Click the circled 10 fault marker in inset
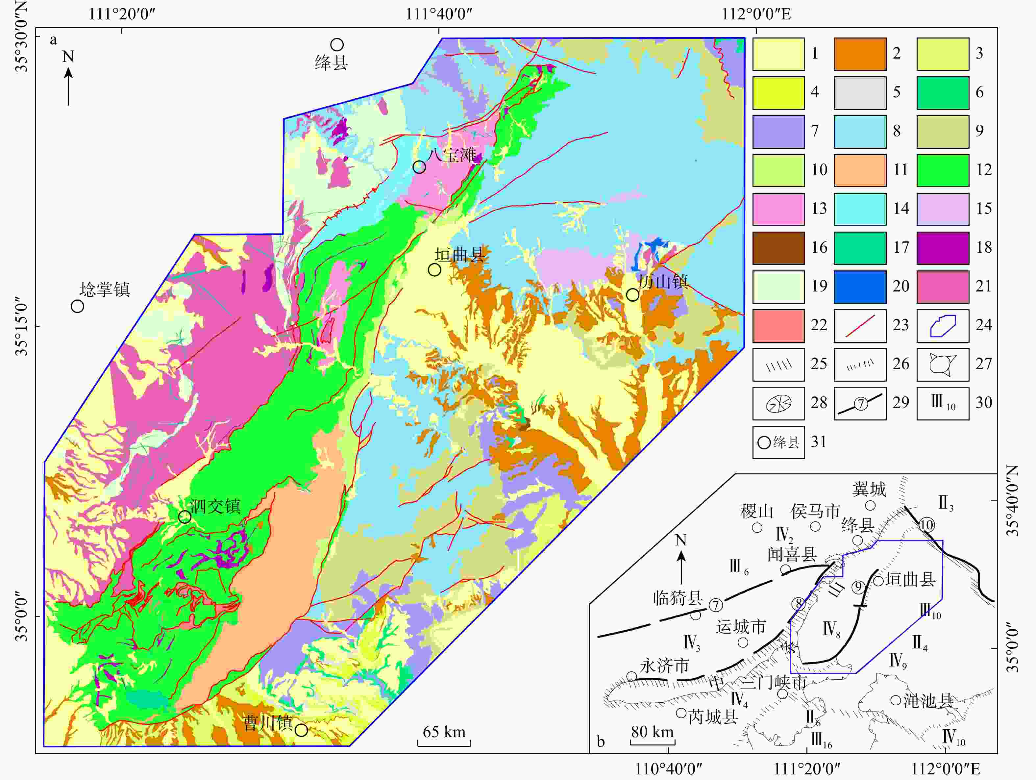1036x780 pixels. [926, 525]
